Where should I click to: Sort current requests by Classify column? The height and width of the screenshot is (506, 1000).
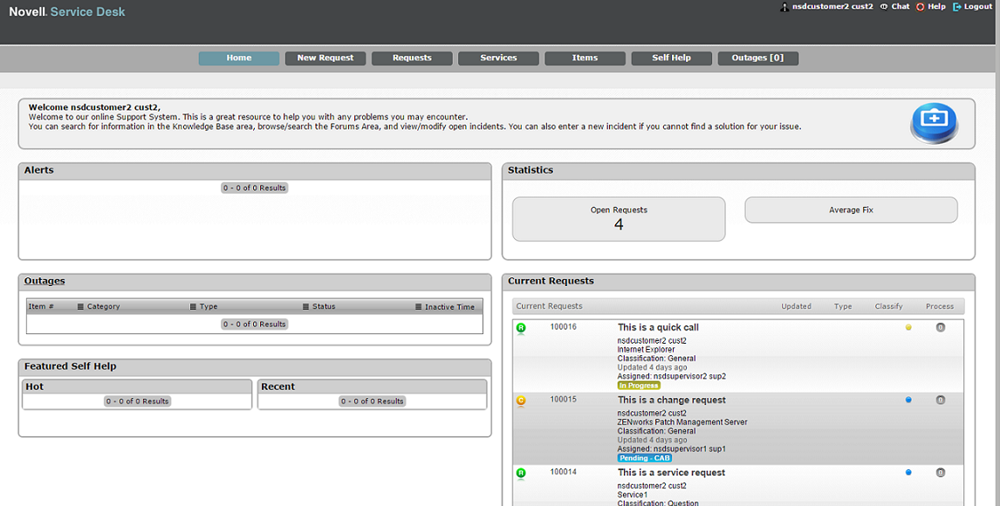tap(888, 306)
